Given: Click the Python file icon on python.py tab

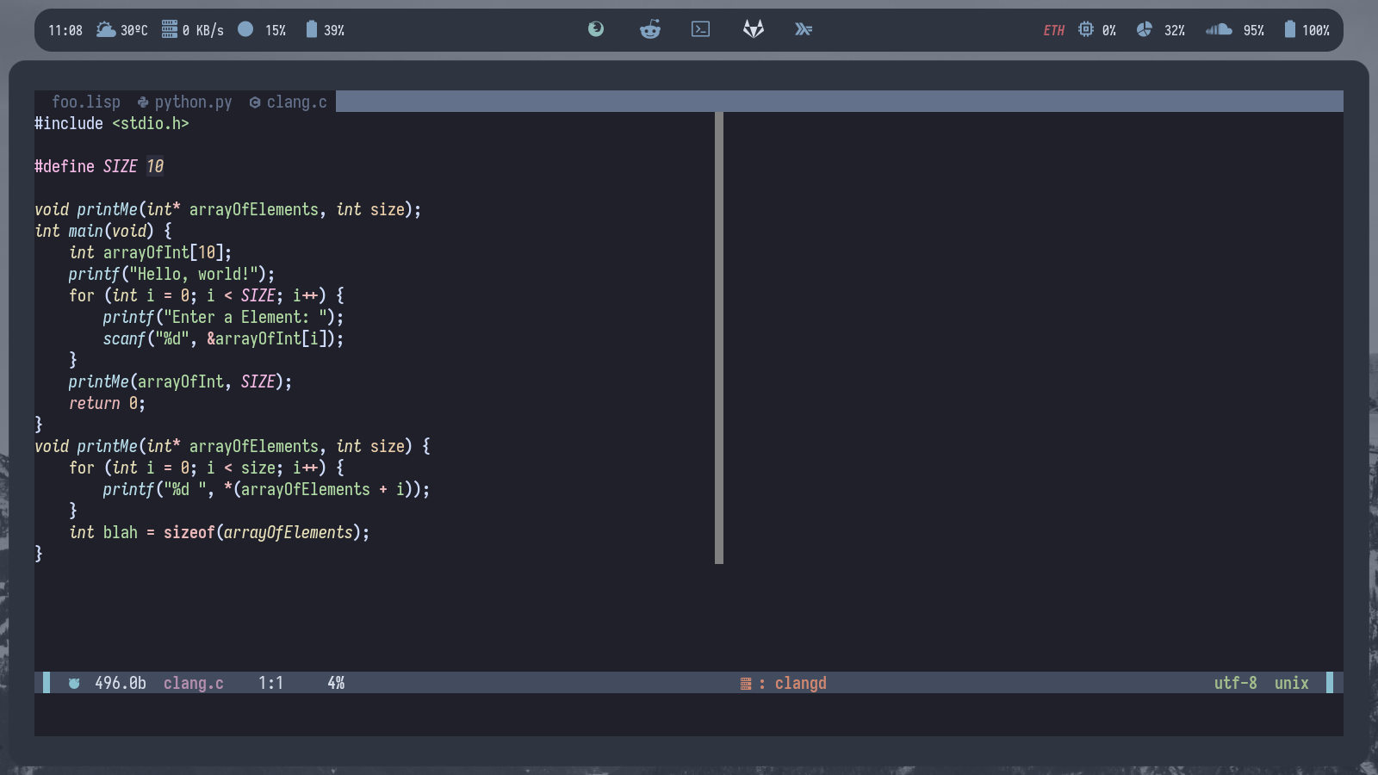Looking at the screenshot, I should click(143, 102).
